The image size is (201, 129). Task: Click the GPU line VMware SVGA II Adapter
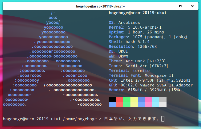151,85
